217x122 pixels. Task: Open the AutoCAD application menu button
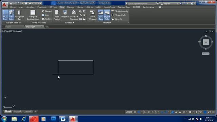[4, 4]
